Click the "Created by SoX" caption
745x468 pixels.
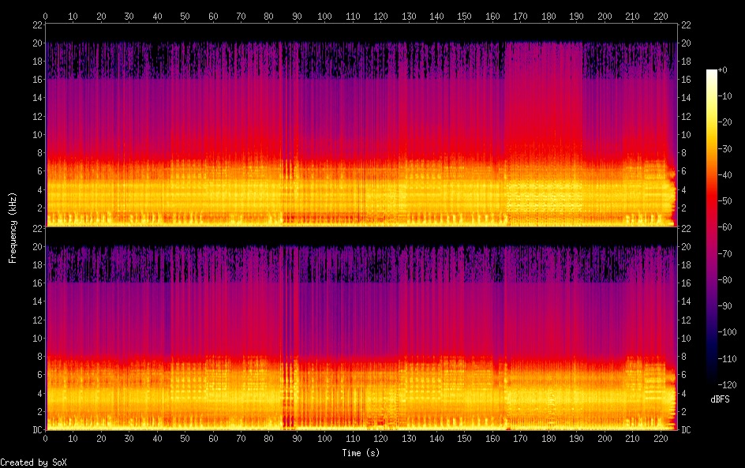(33, 462)
